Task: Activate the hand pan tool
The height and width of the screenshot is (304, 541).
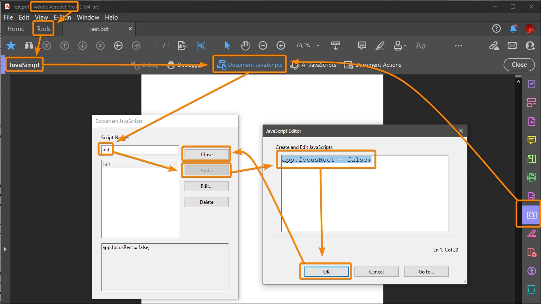Action: pyautogui.click(x=245, y=46)
